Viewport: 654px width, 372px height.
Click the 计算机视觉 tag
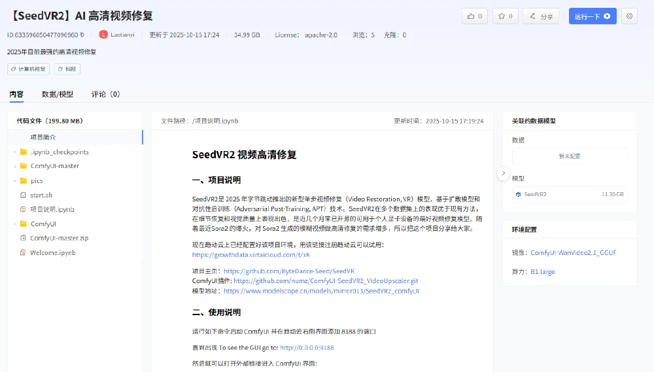click(x=28, y=69)
